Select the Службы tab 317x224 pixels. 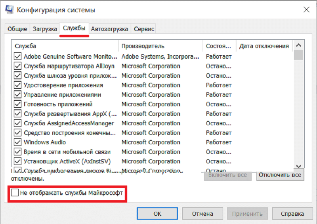(74, 28)
